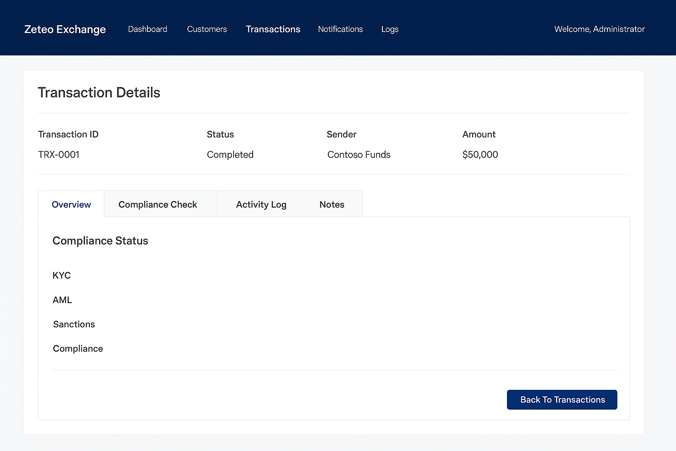Click the Back To Transactions button
Viewport: 676px width, 451px height.
click(562, 399)
